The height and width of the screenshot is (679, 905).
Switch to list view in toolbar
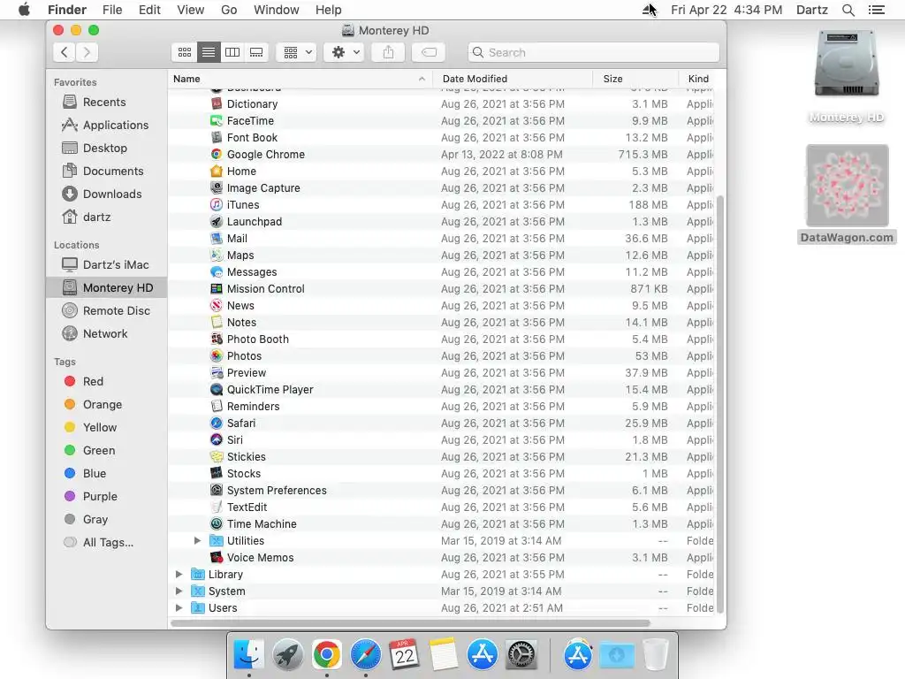(209, 52)
